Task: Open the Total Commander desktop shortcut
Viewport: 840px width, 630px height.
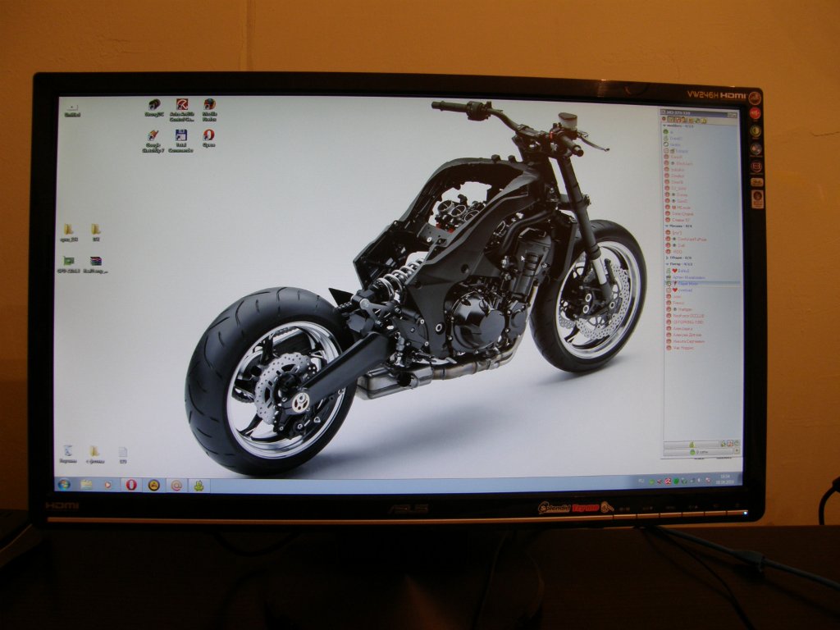Action: click(x=181, y=137)
